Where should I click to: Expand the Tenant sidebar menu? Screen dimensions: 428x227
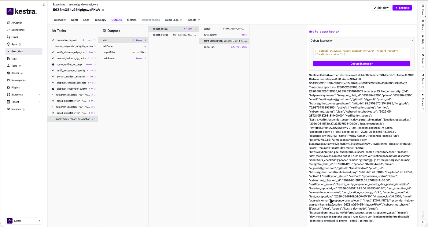(39, 102)
